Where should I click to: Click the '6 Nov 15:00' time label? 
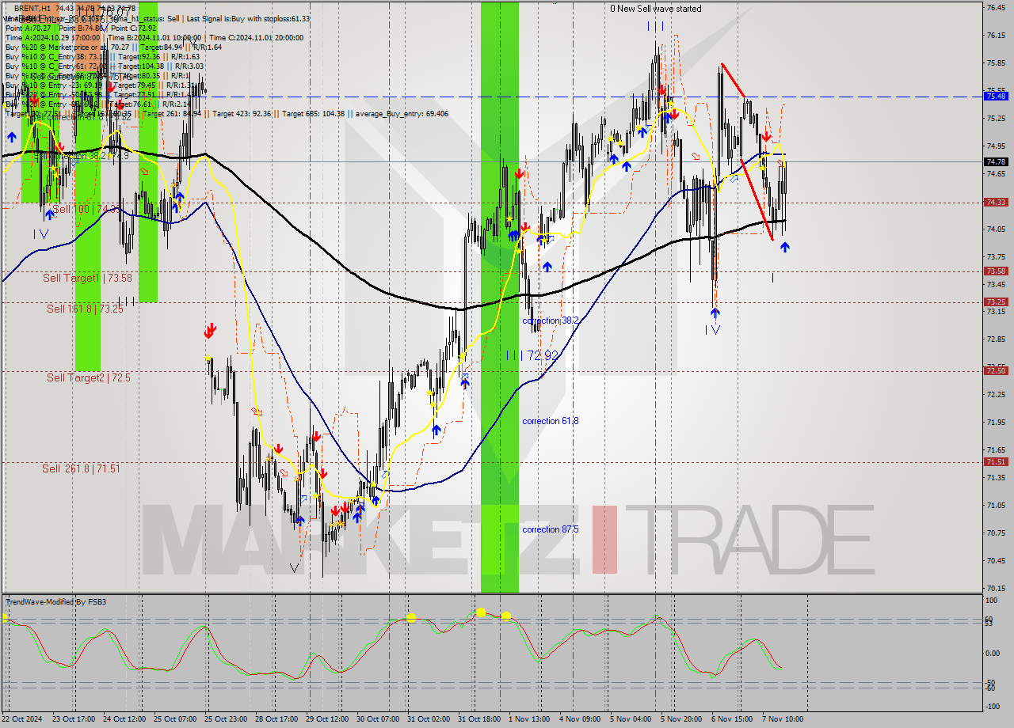732,719
